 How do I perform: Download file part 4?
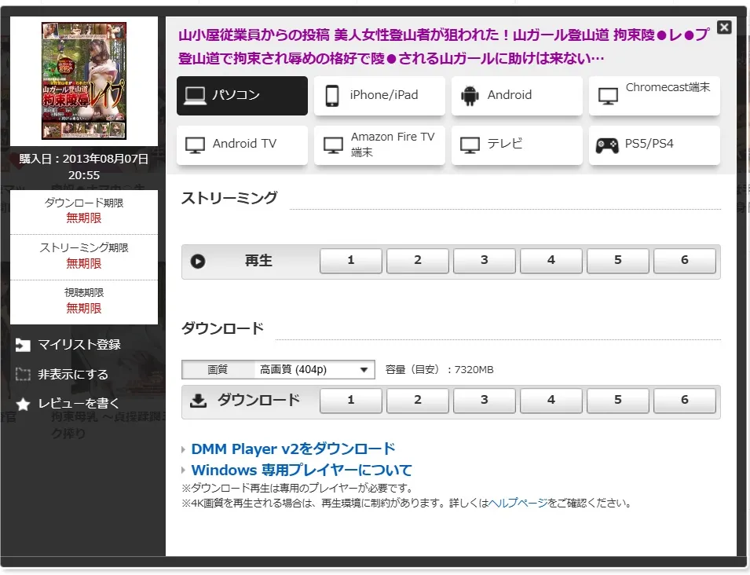tap(551, 401)
